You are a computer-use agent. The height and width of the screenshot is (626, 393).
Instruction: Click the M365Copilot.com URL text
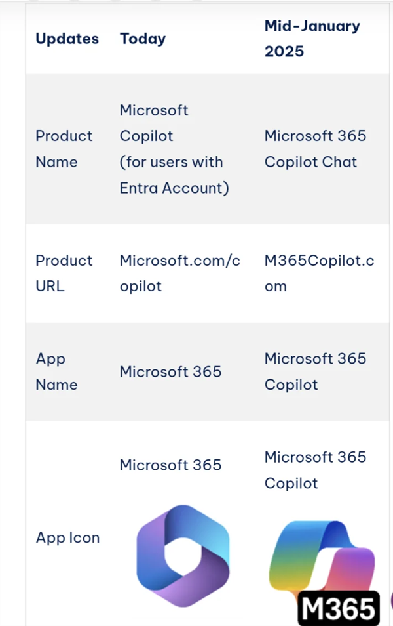coord(319,274)
